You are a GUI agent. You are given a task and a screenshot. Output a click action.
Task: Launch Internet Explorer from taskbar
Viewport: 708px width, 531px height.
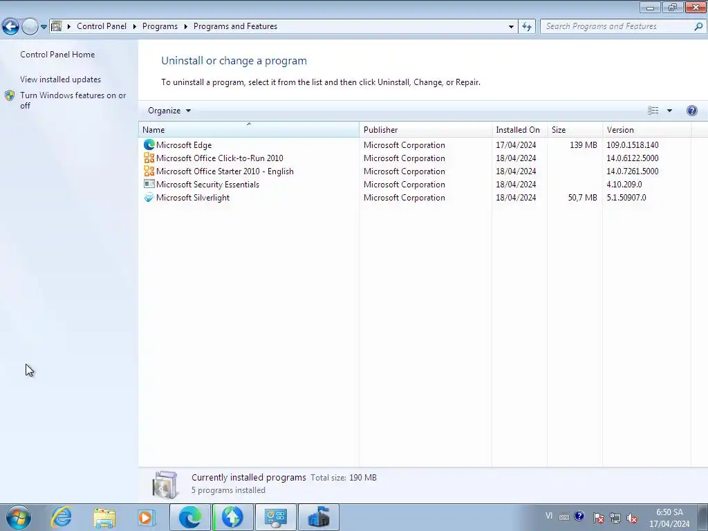62,517
